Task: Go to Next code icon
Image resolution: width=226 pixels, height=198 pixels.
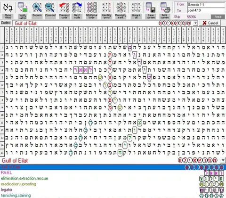Action: tap(77, 8)
